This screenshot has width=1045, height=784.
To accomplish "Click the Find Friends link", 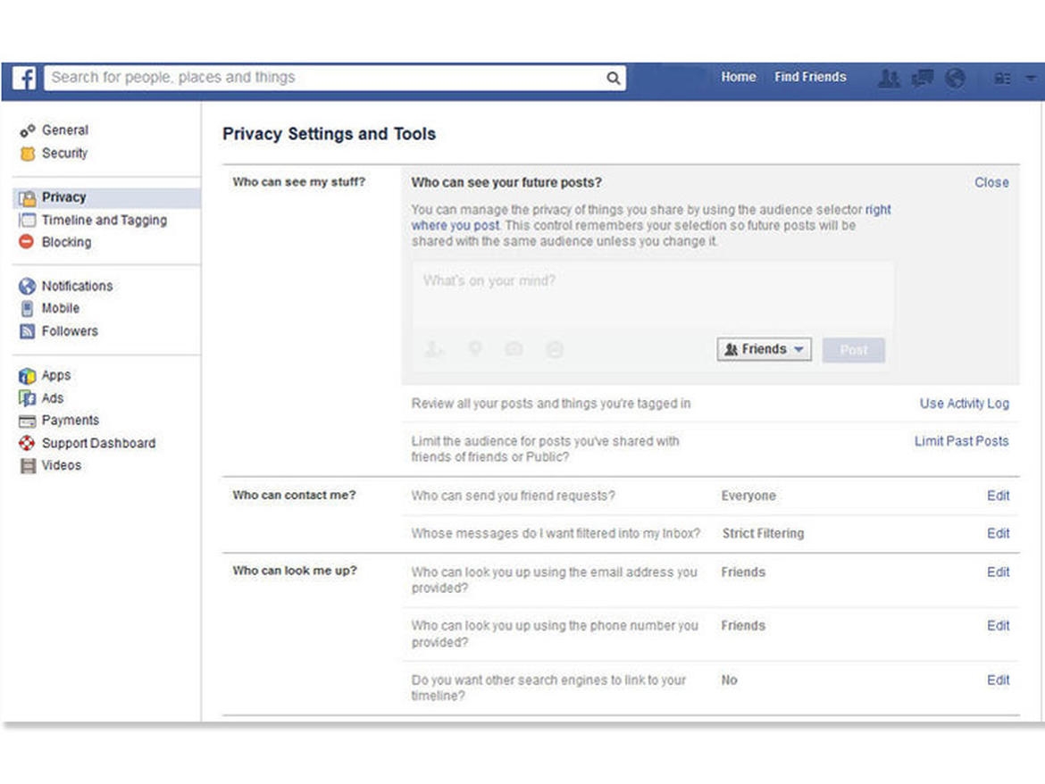I will [x=810, y=77].
